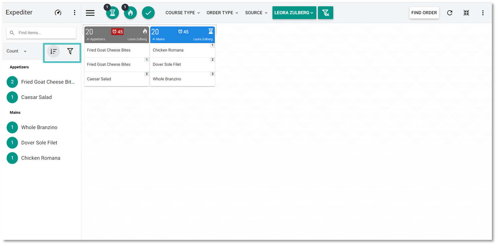Click the sidebar funnel filter icon
497x245 pixels.
(x=70, y=51)
